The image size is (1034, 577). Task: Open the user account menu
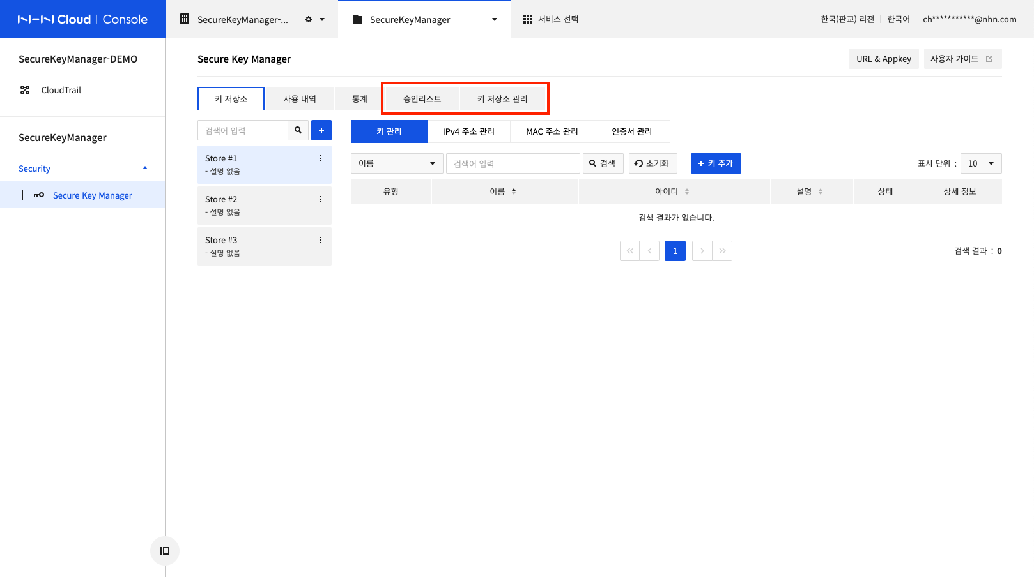tap(969, 19)
